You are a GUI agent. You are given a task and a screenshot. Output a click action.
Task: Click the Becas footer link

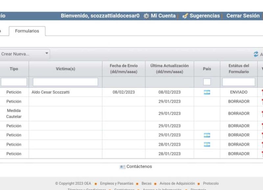tap(146, 183)
